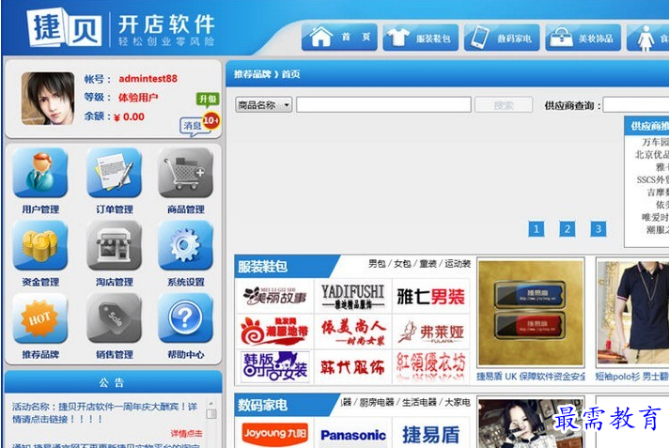Open 弗莱娅 brand logo
Viewport: 669px width, 448px height.
430,332
